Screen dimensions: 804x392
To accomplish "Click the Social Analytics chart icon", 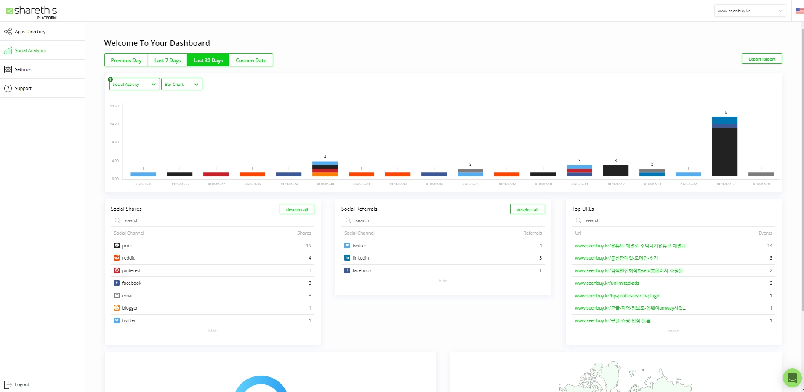I will 8,50.
